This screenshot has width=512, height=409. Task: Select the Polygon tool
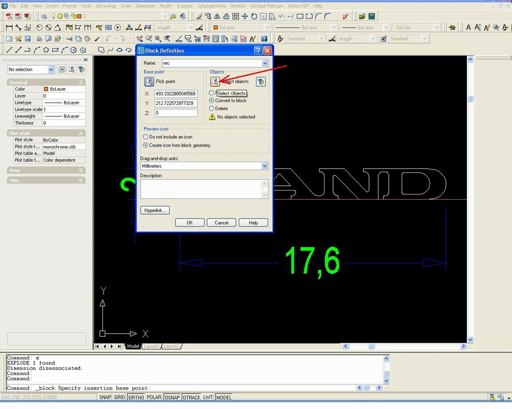[x=46, y=50]
